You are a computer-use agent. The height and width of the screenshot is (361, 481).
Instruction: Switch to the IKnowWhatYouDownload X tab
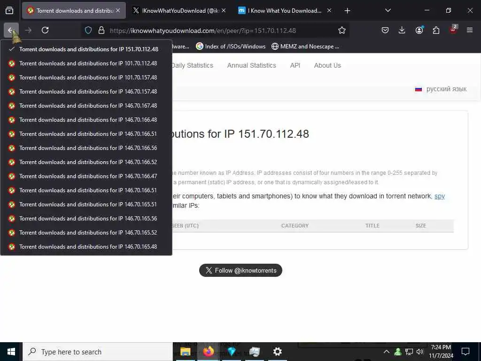click(179, 11)
